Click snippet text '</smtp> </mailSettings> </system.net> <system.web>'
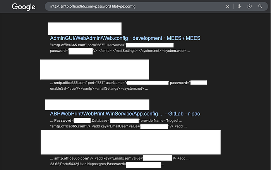271x170 pixels. (142, 51)
